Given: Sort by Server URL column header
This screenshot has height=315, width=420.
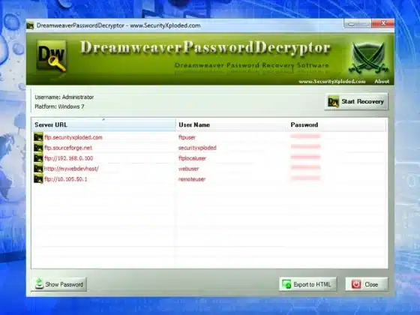Looking at the screenshot, I should 103,124.
